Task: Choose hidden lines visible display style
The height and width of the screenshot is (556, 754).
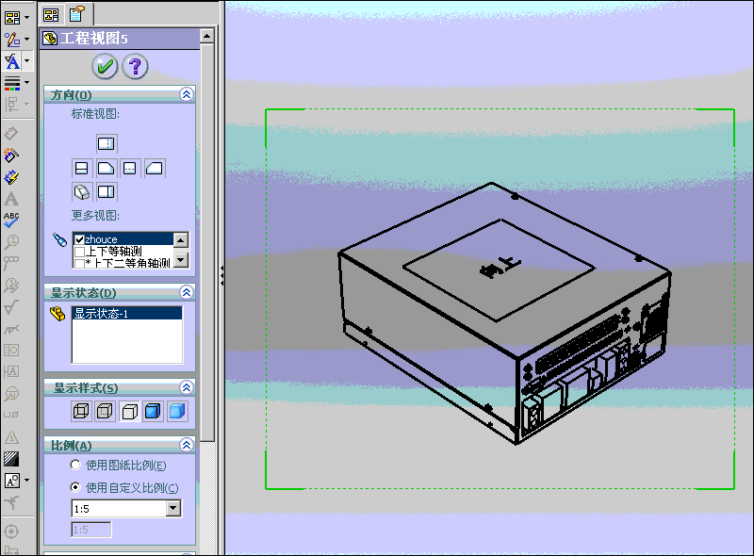Action: (x=106, y=411)
